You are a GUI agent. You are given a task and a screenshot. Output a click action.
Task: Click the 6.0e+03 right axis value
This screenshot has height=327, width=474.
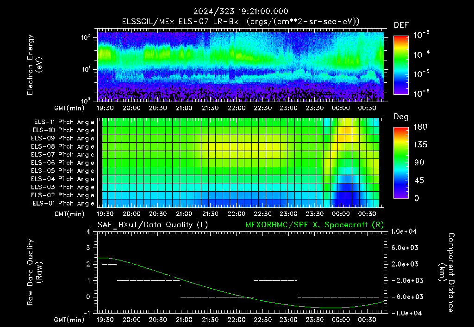click(x=405, y=248)
